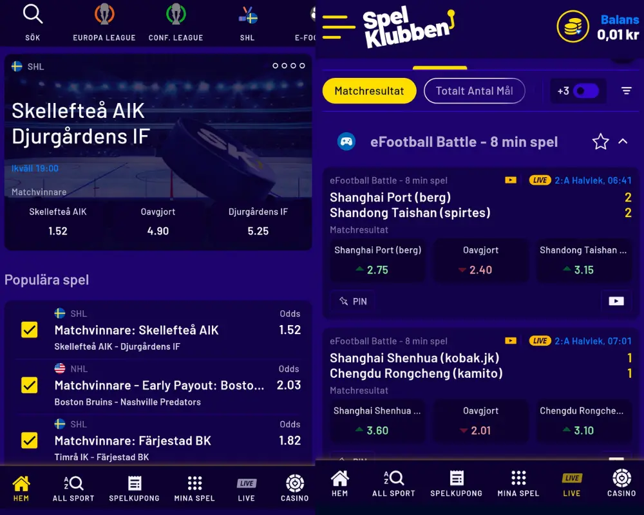Collapse eFootball Battle section chevron

click(623, 142)
